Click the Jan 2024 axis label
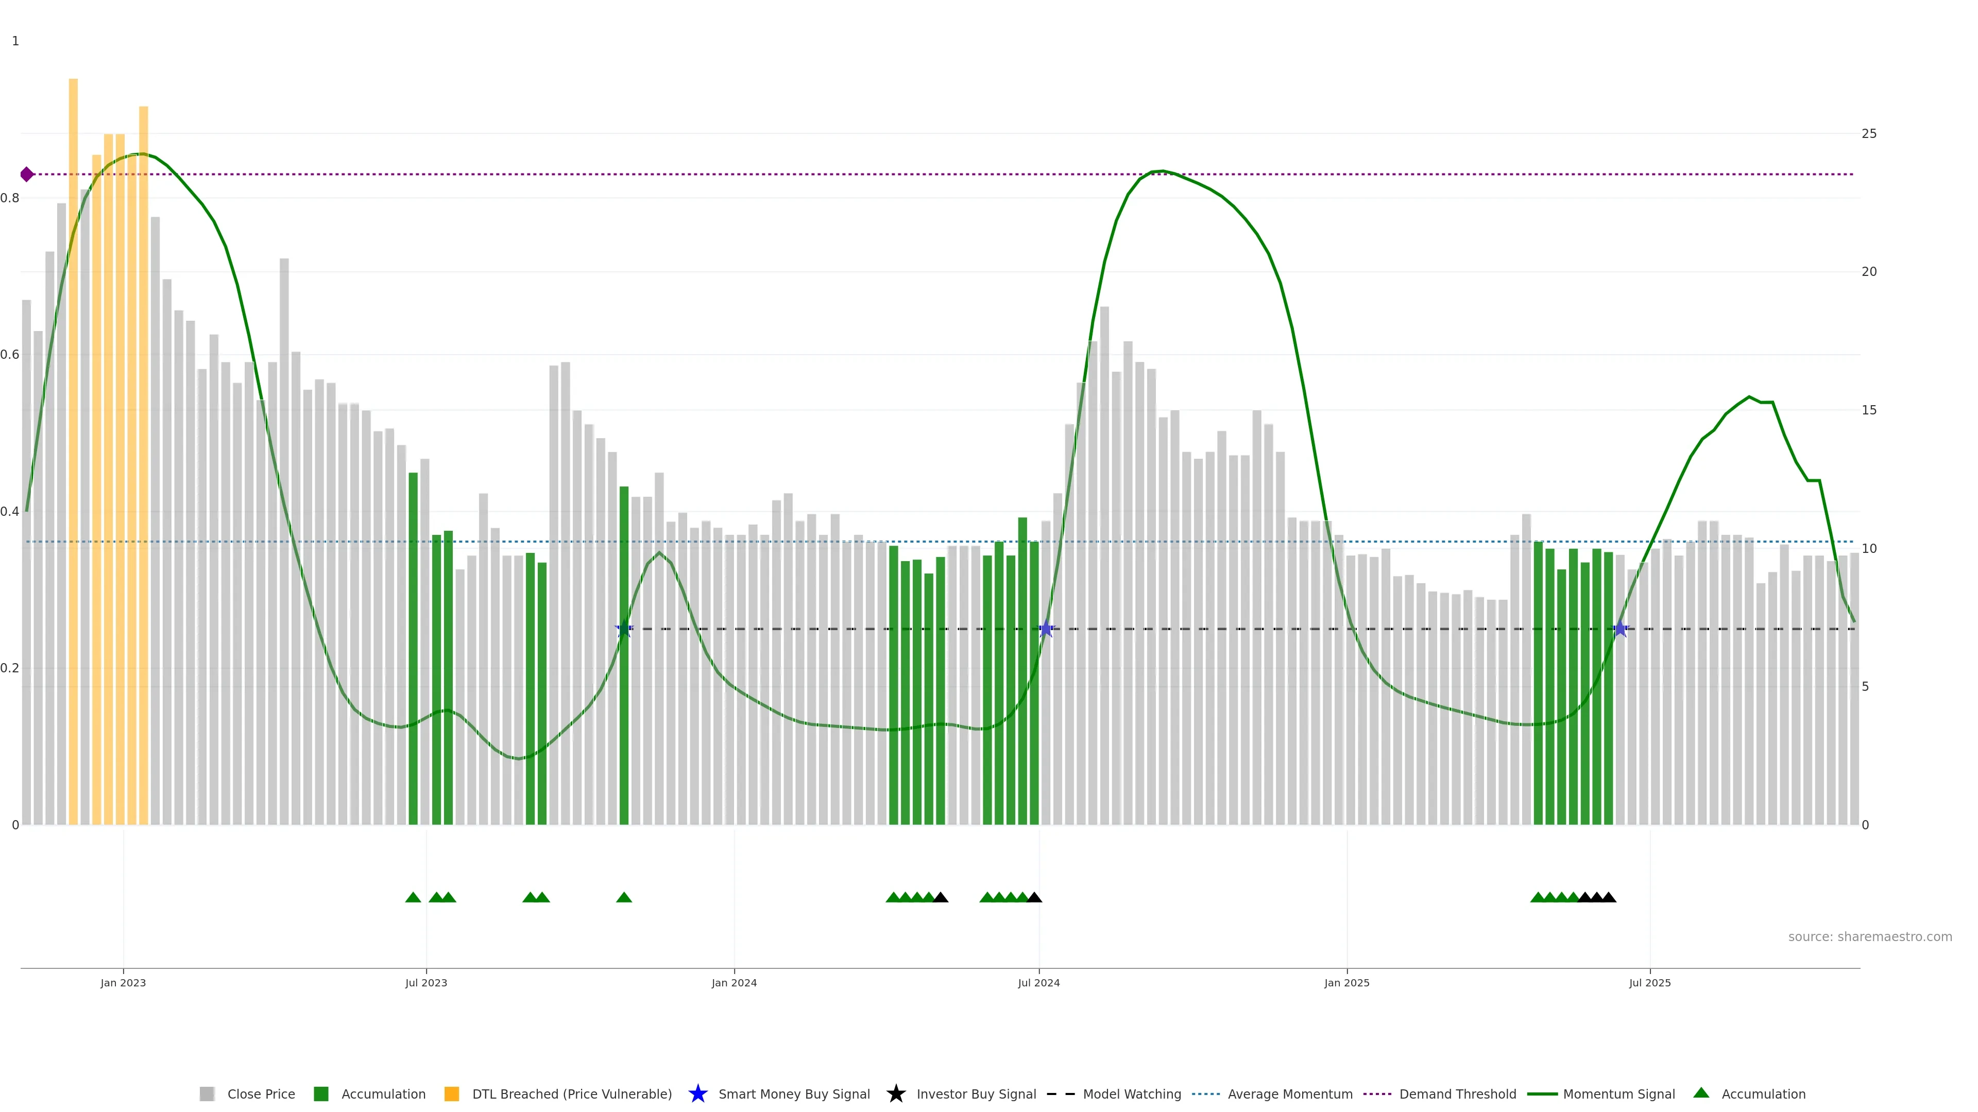Image resolution: width=1978 pixels, height=1112 pixels. [734, 982]
